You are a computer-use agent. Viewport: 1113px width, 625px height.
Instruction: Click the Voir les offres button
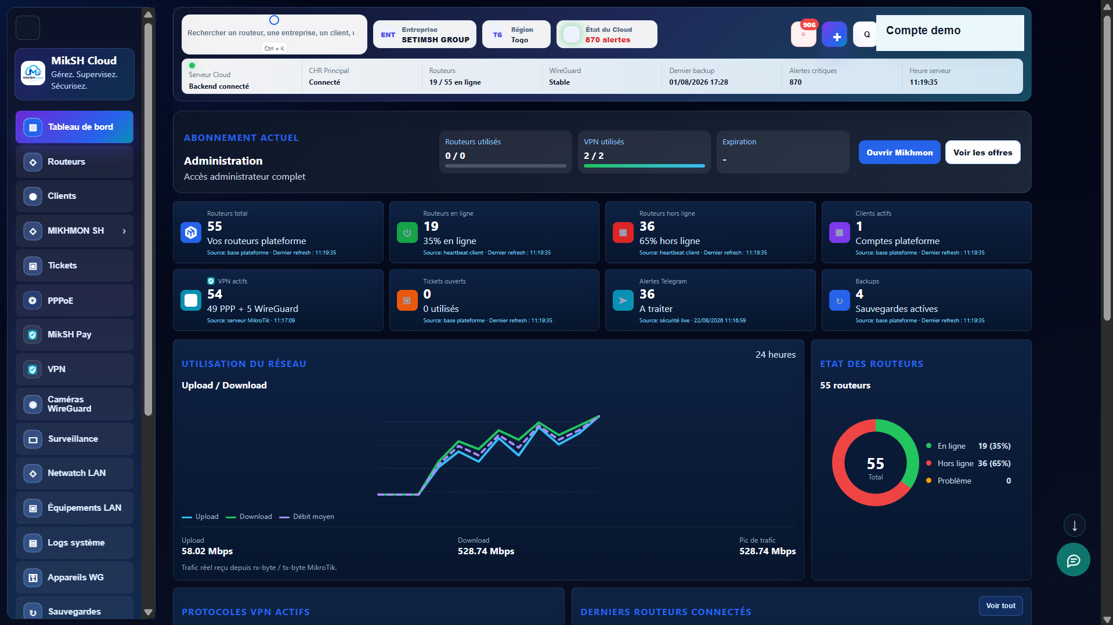point(982,152)
